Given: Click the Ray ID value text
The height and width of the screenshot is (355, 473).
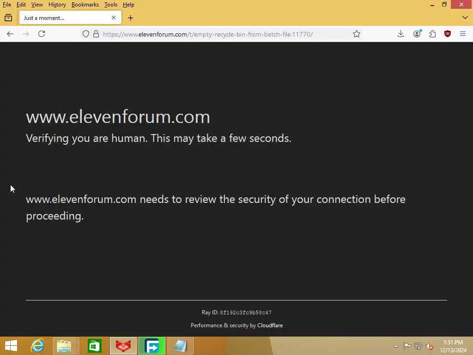Looking at the screenshot, I should click(246, 313).
